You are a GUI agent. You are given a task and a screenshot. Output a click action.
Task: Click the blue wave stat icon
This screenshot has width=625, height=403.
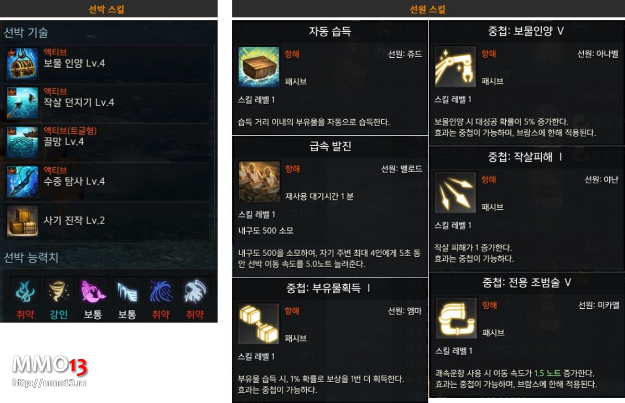click(x=161, y=292)
